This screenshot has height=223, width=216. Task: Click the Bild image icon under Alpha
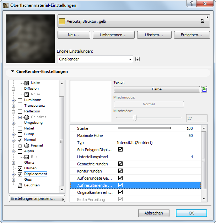click(x=27, y=157)
